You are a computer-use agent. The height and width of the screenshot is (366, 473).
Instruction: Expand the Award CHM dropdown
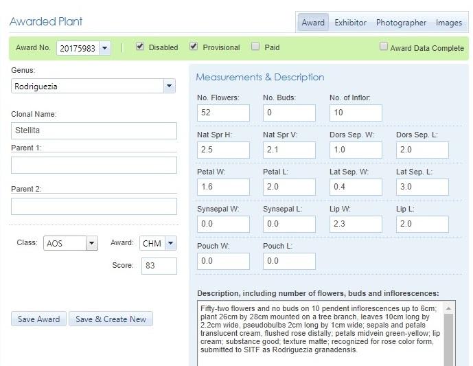170,244
